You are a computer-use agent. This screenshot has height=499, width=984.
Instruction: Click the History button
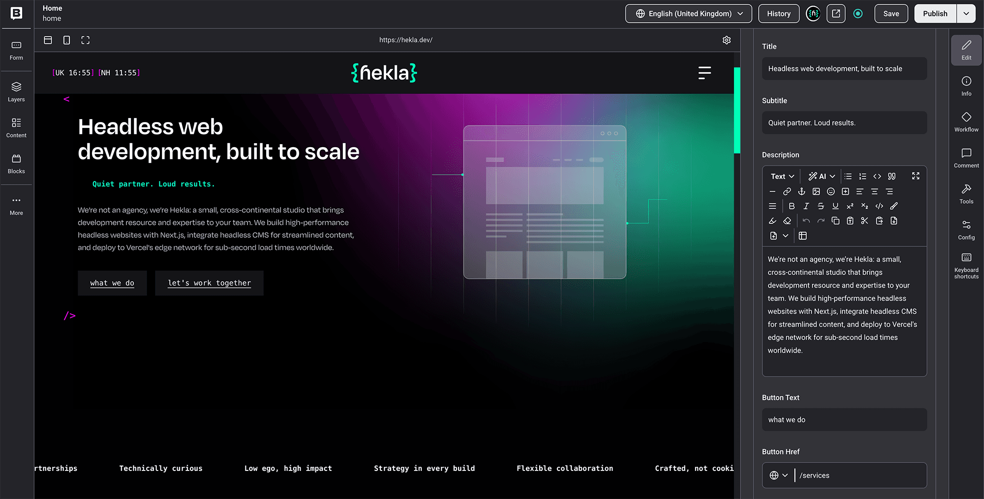779,14
